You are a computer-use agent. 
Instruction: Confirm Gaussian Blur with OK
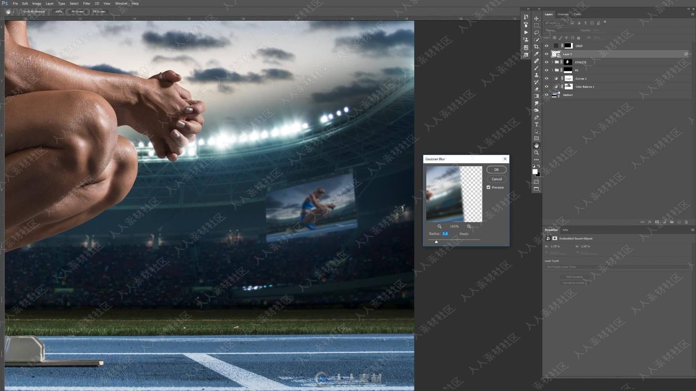point(496,169)
